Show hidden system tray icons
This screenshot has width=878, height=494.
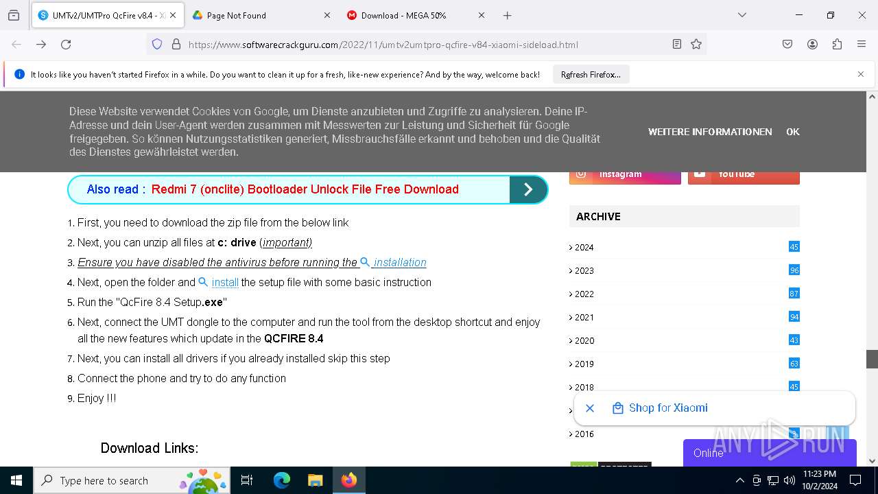[x=739, y=480]
